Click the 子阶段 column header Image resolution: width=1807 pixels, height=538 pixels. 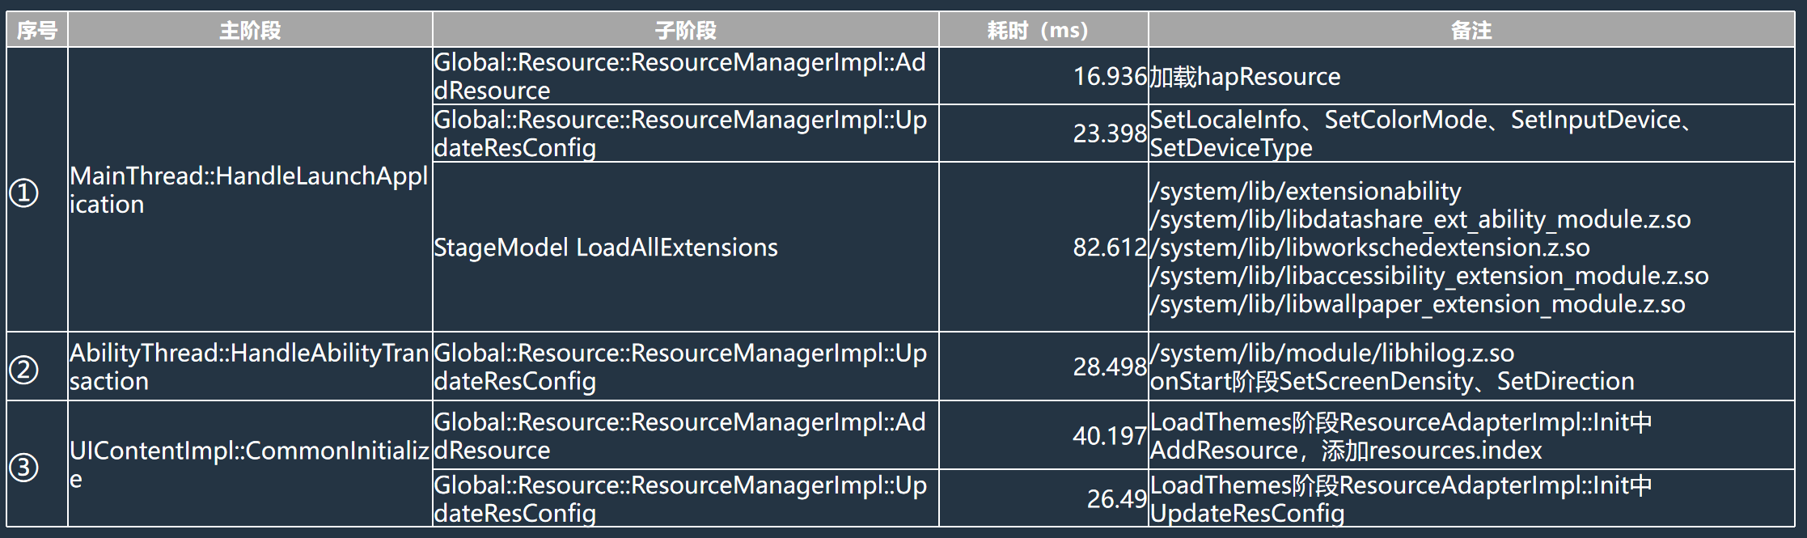point(685,31)
